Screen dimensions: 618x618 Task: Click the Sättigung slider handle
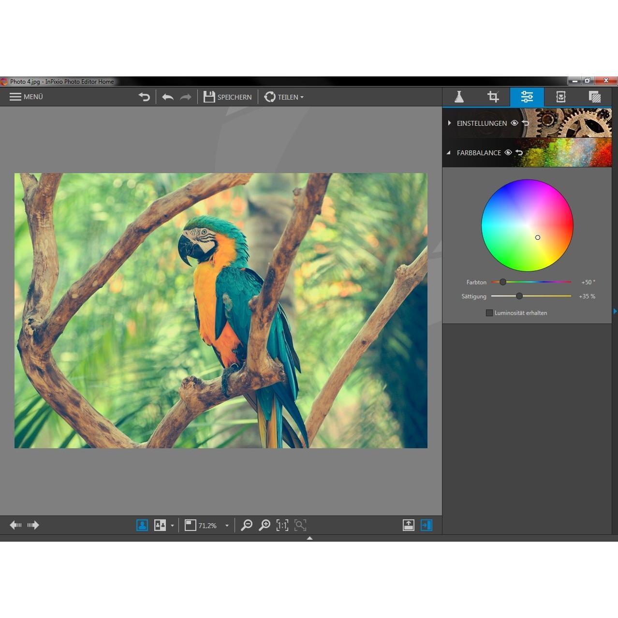[519, 296]
